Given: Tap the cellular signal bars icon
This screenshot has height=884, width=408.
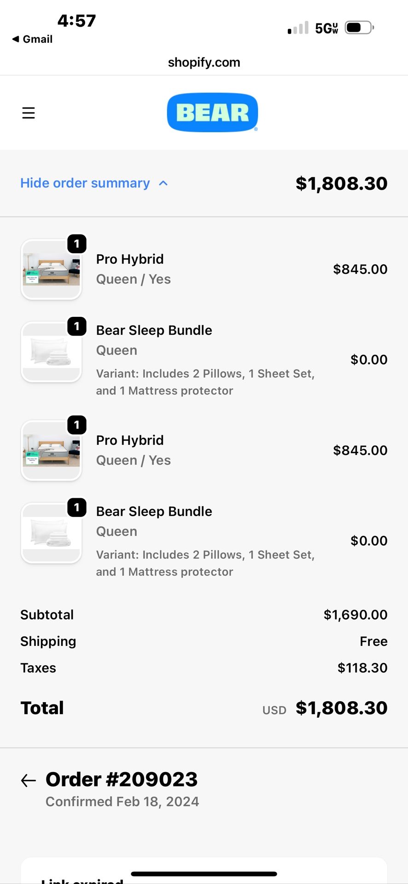Looking at the screenshot, I should point(298,28).
